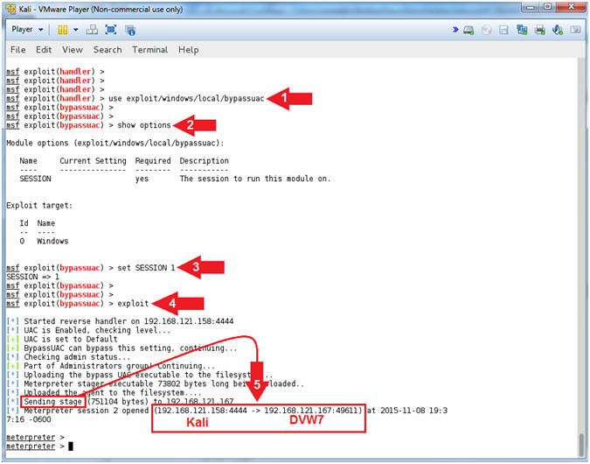Click the window title 'Kali - VMware Player'

coord(101,9)
